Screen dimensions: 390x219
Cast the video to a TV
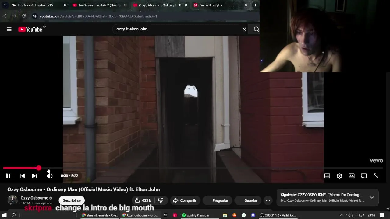364,176
